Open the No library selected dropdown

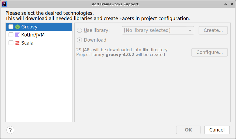[x=158, y=30]
